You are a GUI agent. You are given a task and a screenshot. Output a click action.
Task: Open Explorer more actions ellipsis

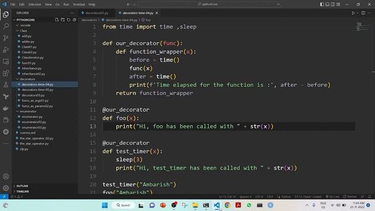coord(72,13)
